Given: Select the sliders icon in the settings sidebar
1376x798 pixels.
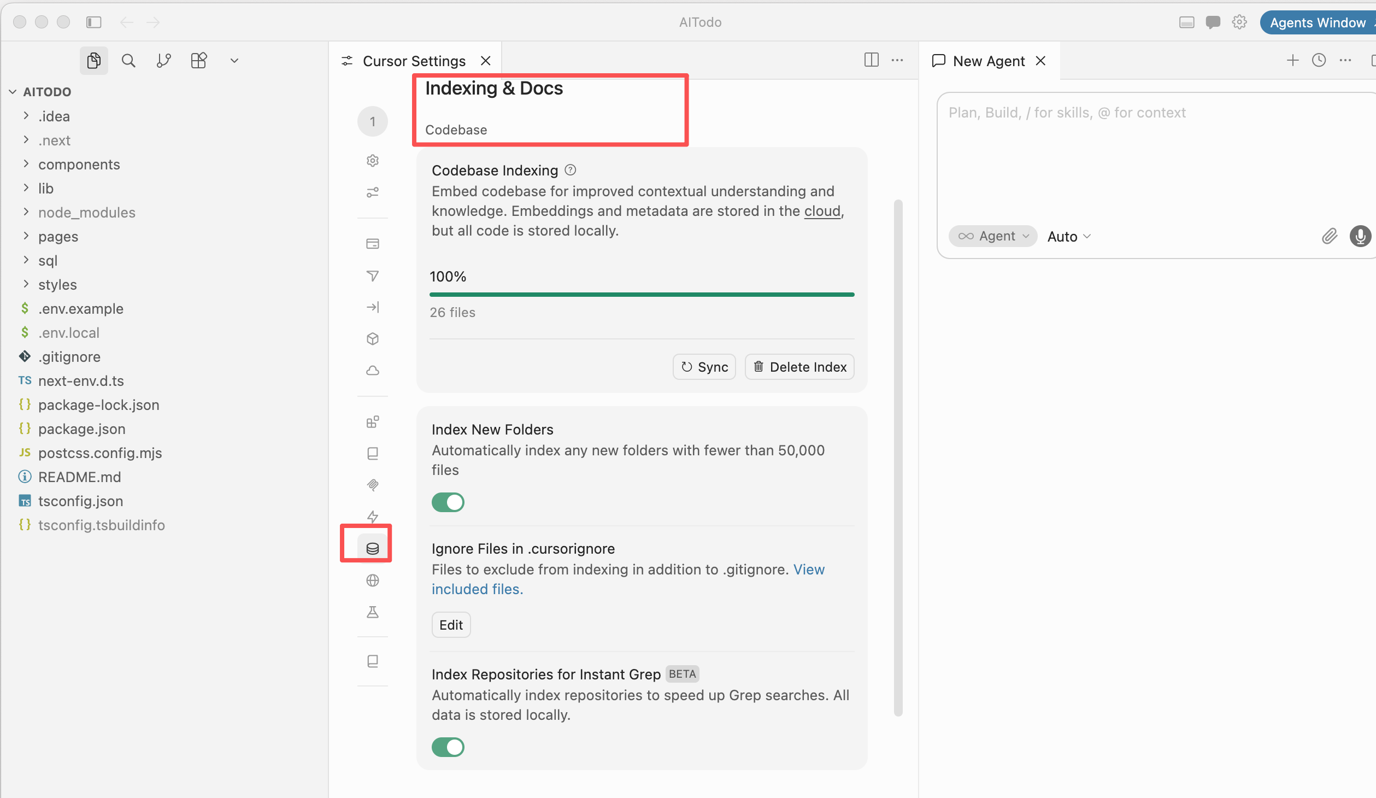Looking at the screenshot, I should (373, 192).
